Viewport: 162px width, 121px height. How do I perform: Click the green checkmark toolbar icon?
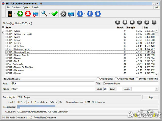click(55, 14)
